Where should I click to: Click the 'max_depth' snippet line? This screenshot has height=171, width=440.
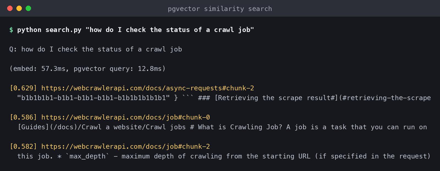coord(224,156)
